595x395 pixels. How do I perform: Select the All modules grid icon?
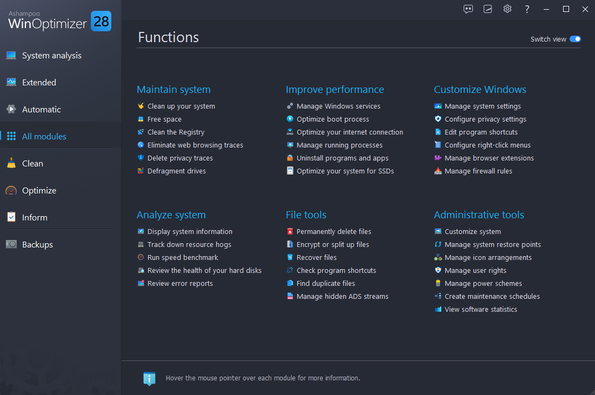pos(11,136)
